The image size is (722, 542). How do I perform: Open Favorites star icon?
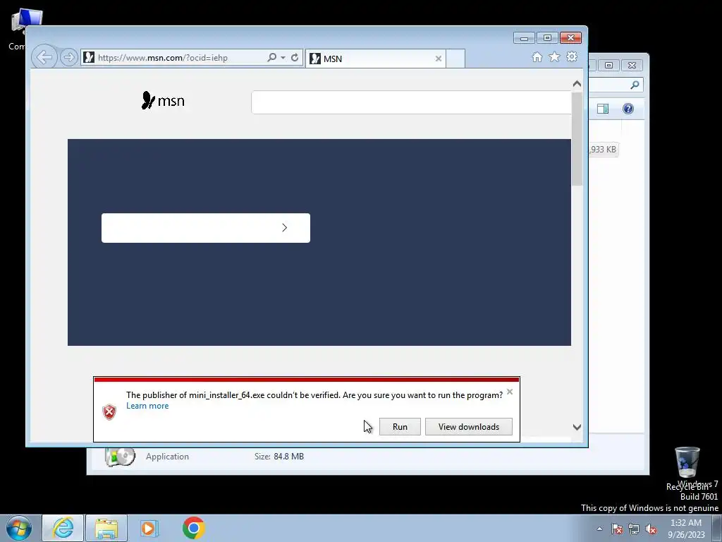(554, 56)
